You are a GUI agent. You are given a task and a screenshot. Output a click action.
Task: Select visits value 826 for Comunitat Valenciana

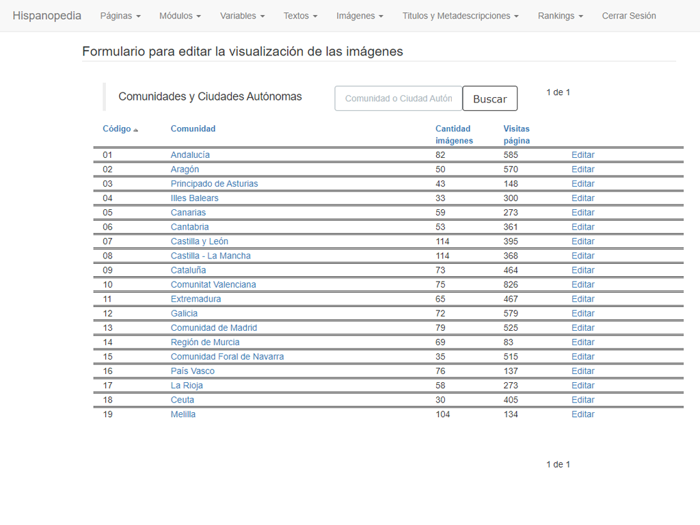point(511,284)
